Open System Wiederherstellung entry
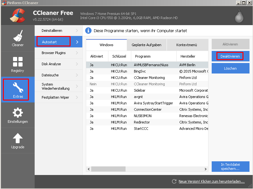The height and width of the screenshot is (189, 253). coord(58,86)
